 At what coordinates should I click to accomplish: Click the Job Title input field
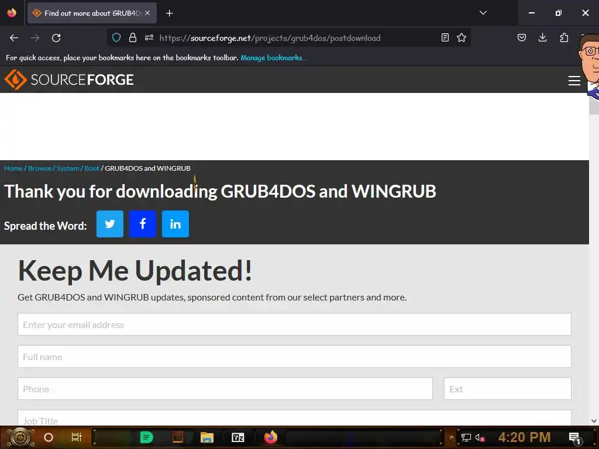point(294,418)
